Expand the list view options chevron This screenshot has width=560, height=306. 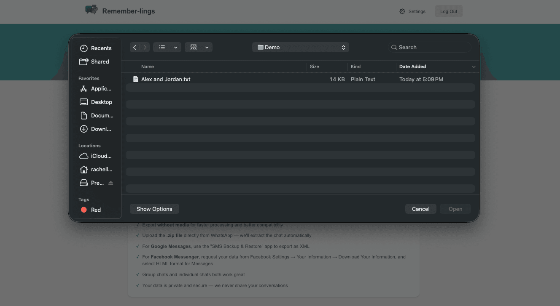(x=176, y=47)
